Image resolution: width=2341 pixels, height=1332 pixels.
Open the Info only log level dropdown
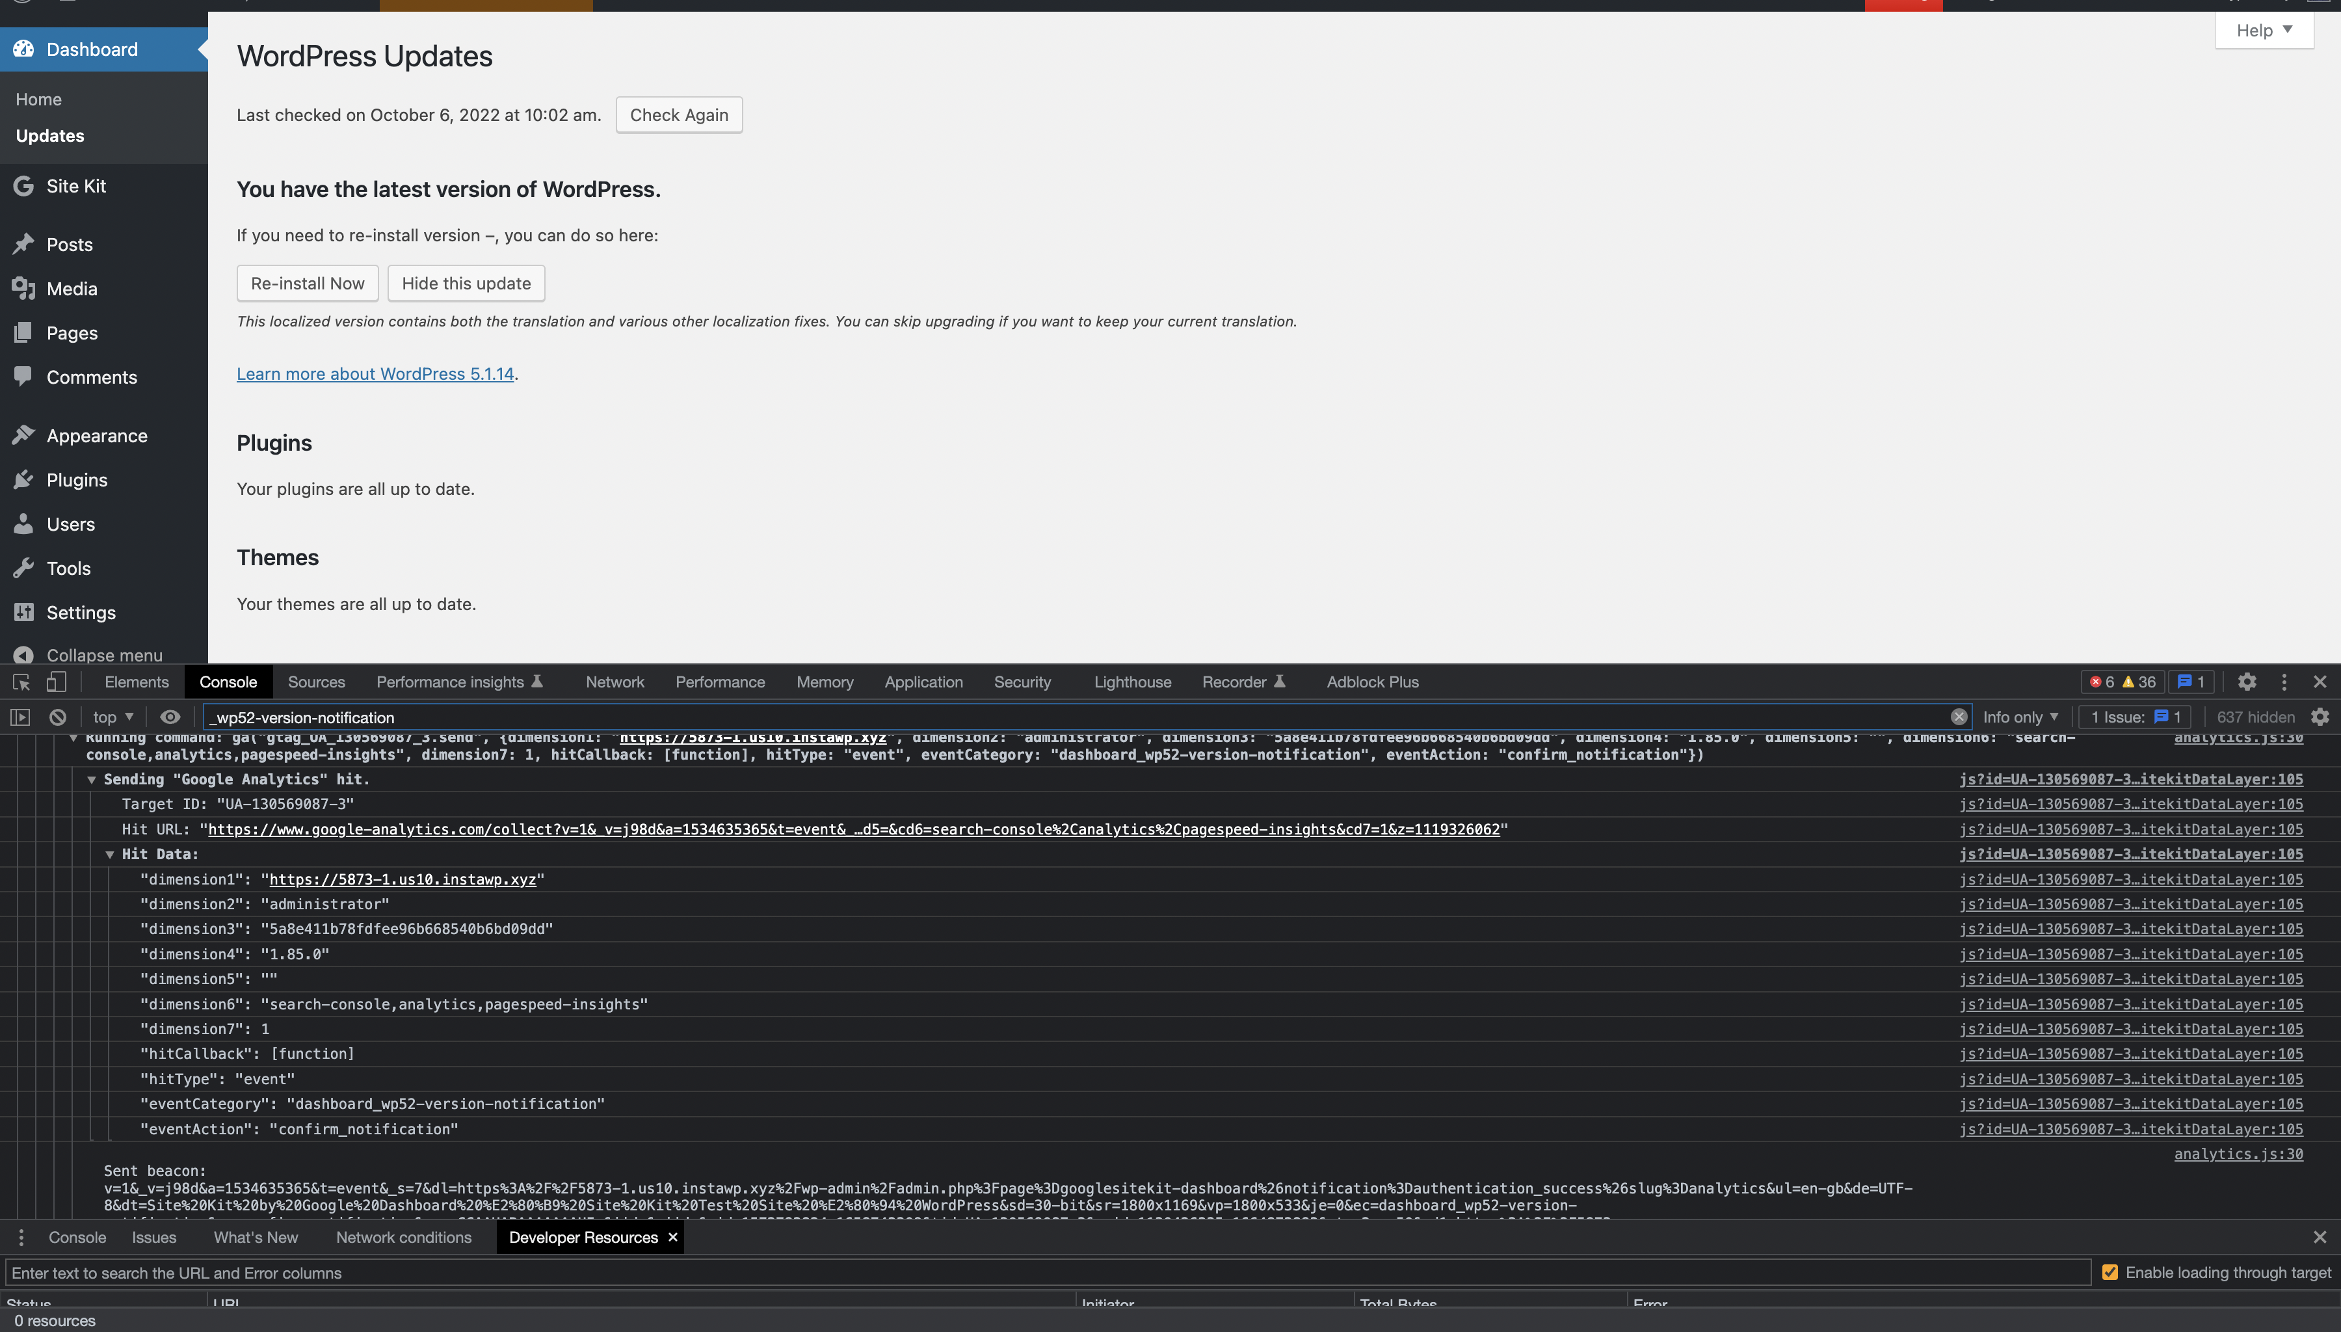[x=2019, y=716]
